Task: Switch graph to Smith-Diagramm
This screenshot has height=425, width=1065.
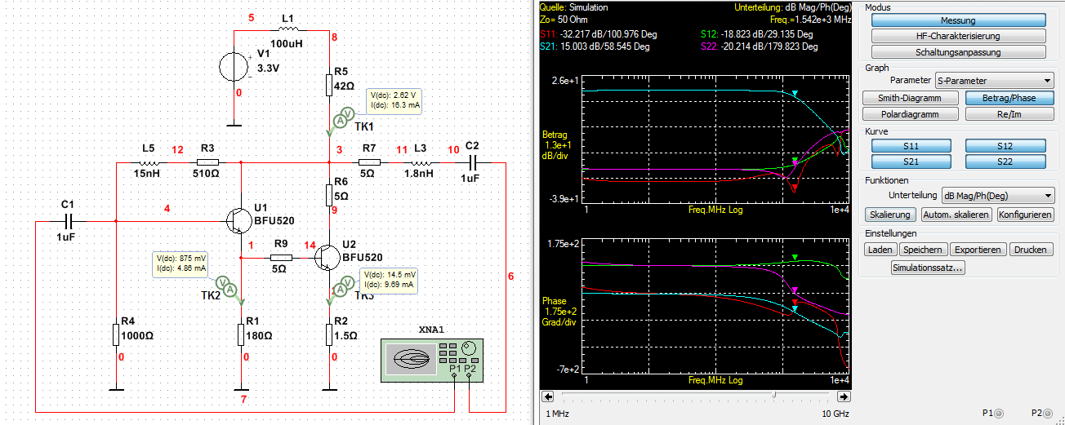Action: click(911, 98)
